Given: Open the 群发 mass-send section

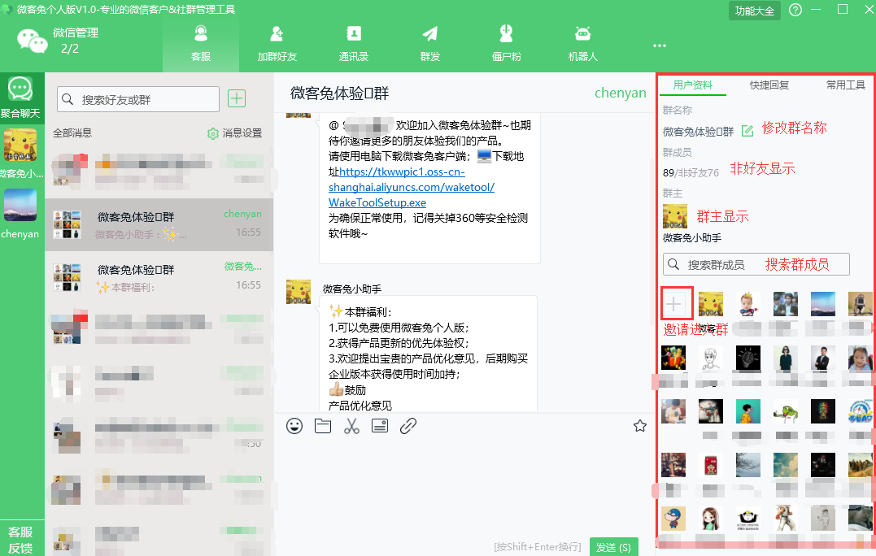Looking at the screenshot, I should click(x=429, y=44).
